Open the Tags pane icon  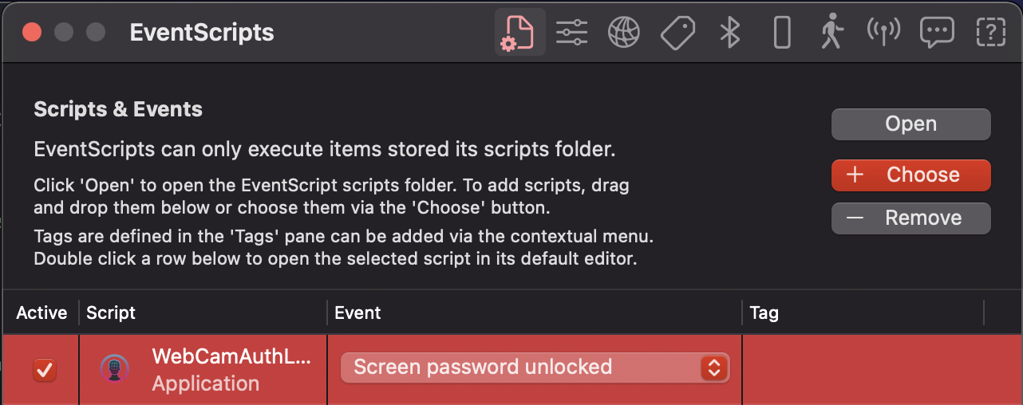click(677, 33)
